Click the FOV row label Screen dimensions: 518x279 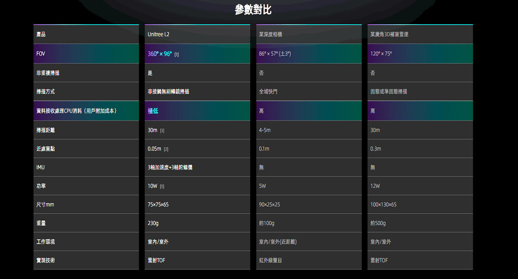pyautogui.click(x=40, y=54)
